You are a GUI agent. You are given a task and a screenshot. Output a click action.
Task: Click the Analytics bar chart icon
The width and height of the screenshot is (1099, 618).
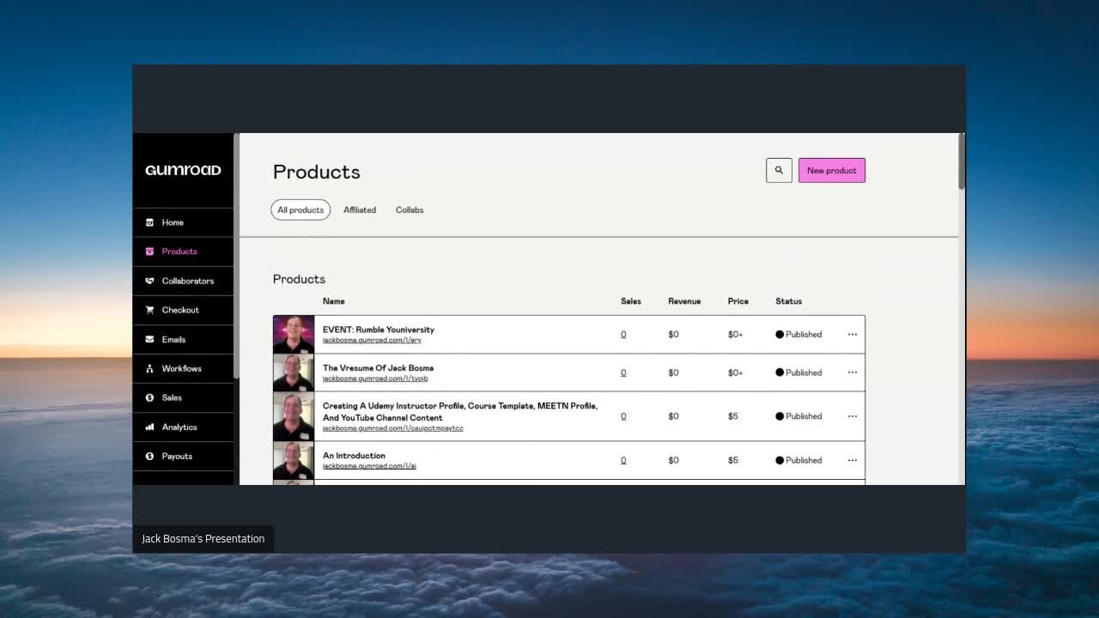[149, 427]
